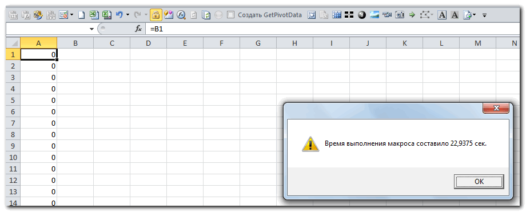Click the paste formatting percent-brush icon
526x212 pixels.
[38, 15]
